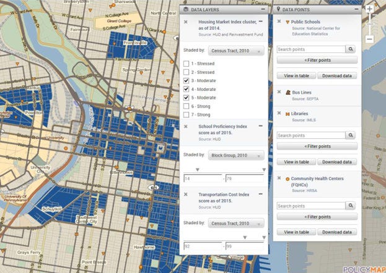Image resolution: width=386 pixels, height=273 pixels.
Task: Open Housing Market 'Census Tract, 2010' dropdown
Action: (x=236, y=51)
